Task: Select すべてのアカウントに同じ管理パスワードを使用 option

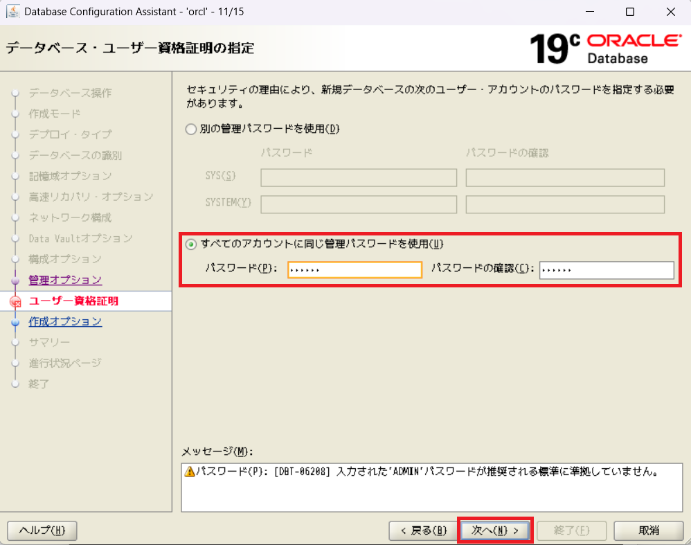Action: (191, 244)
